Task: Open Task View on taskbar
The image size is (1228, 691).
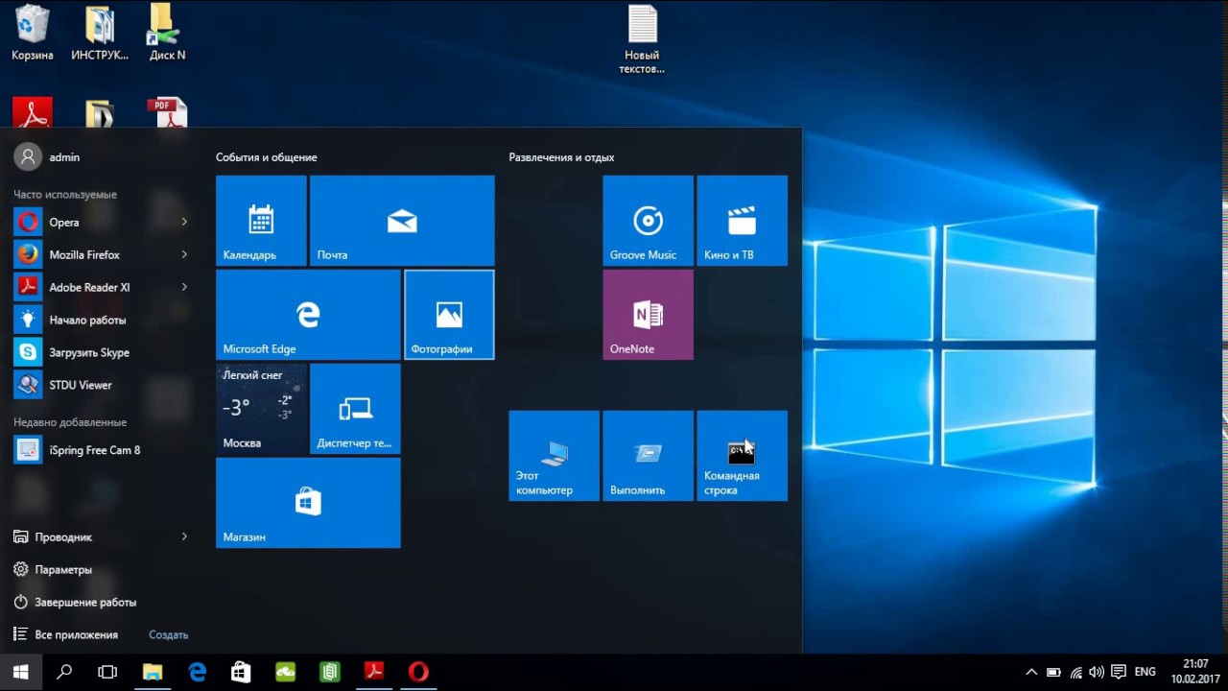Action: coord(107,672)
